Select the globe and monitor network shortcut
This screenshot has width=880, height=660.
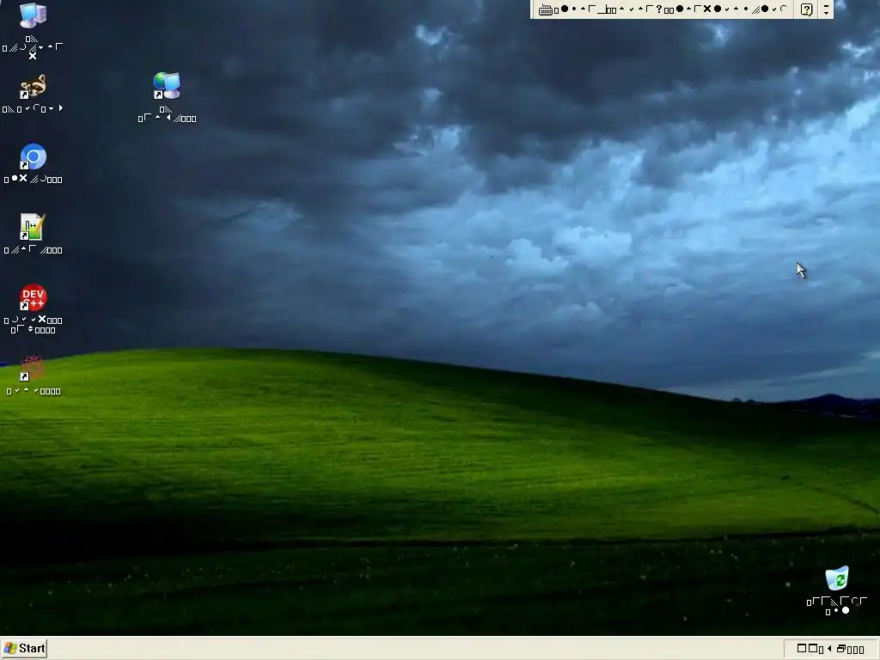point(167,86)
